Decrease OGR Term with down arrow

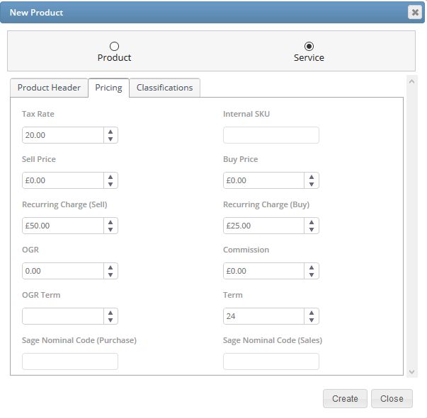pos(110,320)
